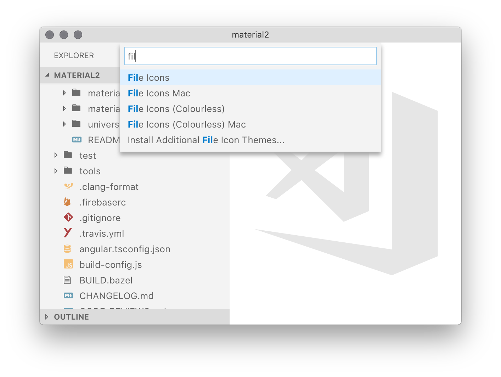Open the folder icon beside test

tap(67, 155)
